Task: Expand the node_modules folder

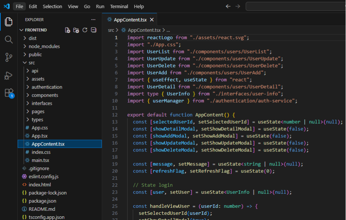Action: point(44,46)
